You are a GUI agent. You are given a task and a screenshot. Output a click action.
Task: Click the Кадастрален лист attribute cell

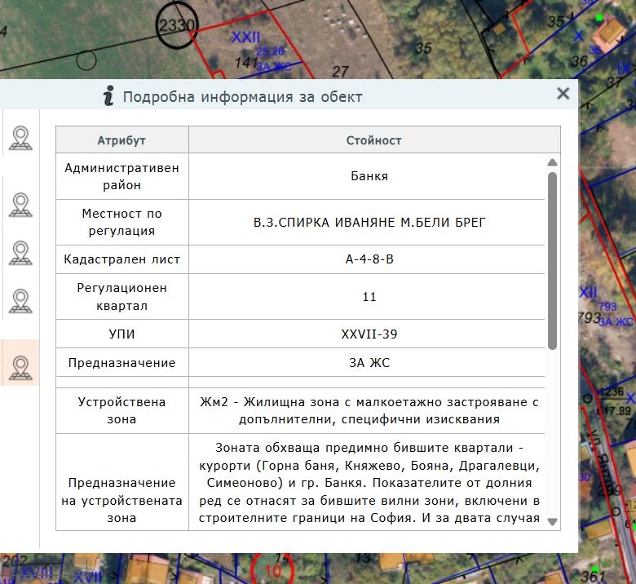tap(122, 259)
